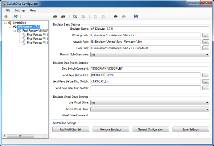The width and height of the screenshot is (214, 146).
Task: Open general configuration from the gold toolbar icon
Action: (6, 16)
